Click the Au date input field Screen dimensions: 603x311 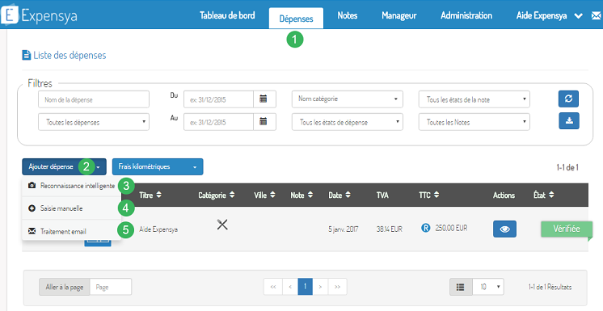pos(218,122)
